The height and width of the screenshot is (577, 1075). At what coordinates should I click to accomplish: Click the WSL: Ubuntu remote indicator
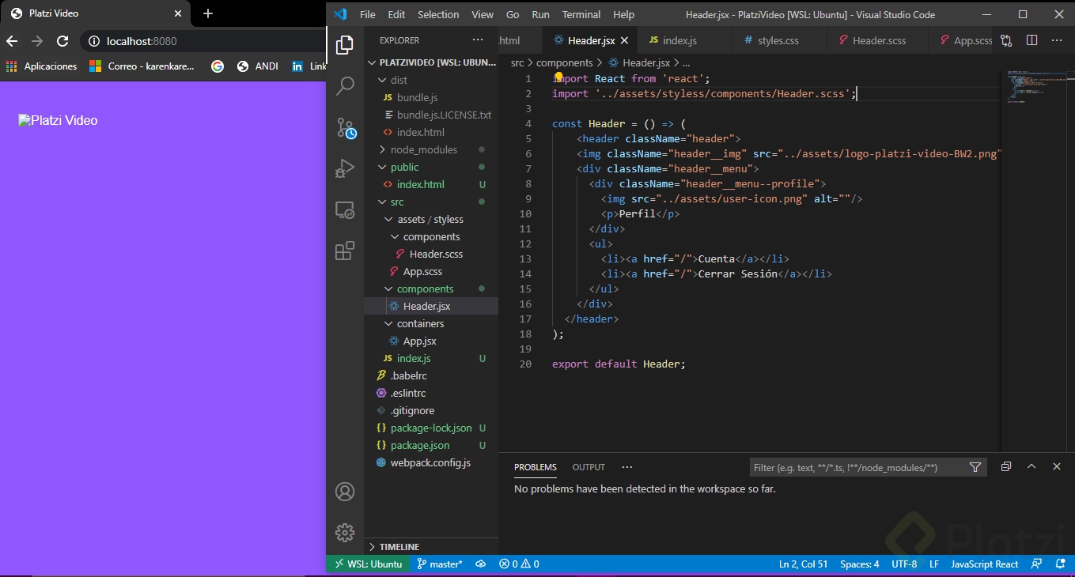click(x=368, y=564)
